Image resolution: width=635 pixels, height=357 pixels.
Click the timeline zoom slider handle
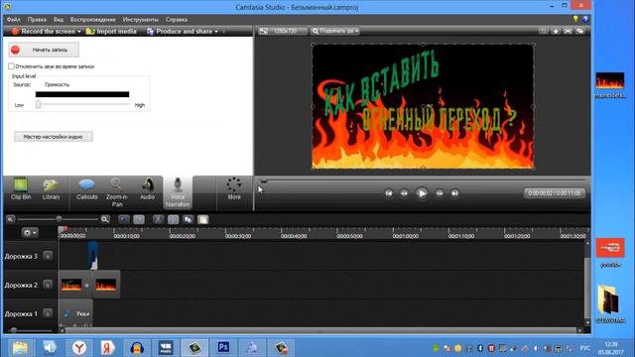[59, 219]
